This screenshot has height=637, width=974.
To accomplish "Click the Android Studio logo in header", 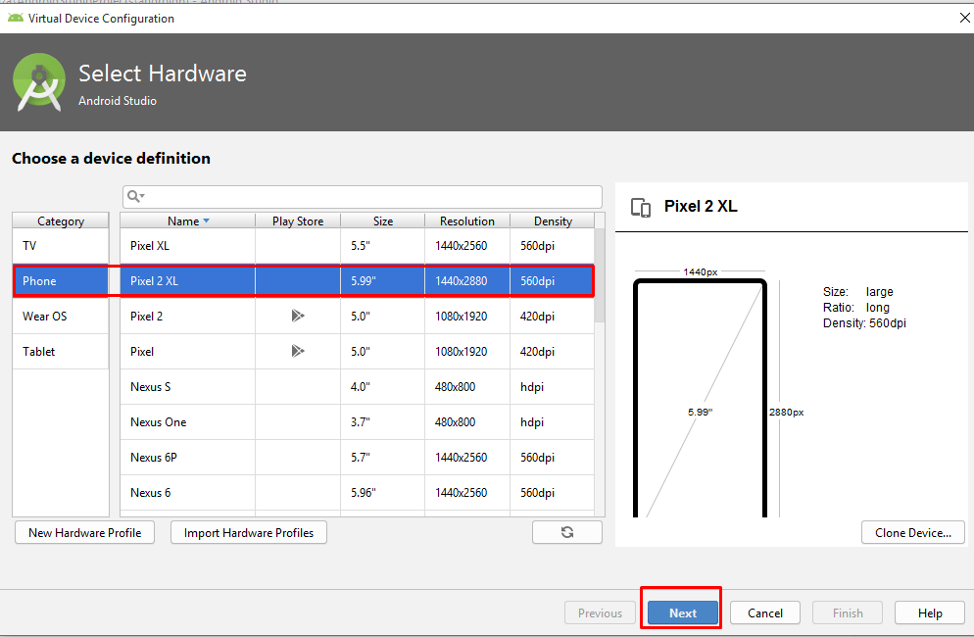I will click(x=39, y=82).
